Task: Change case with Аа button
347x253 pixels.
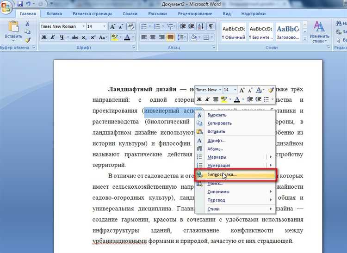Action: 103,37
